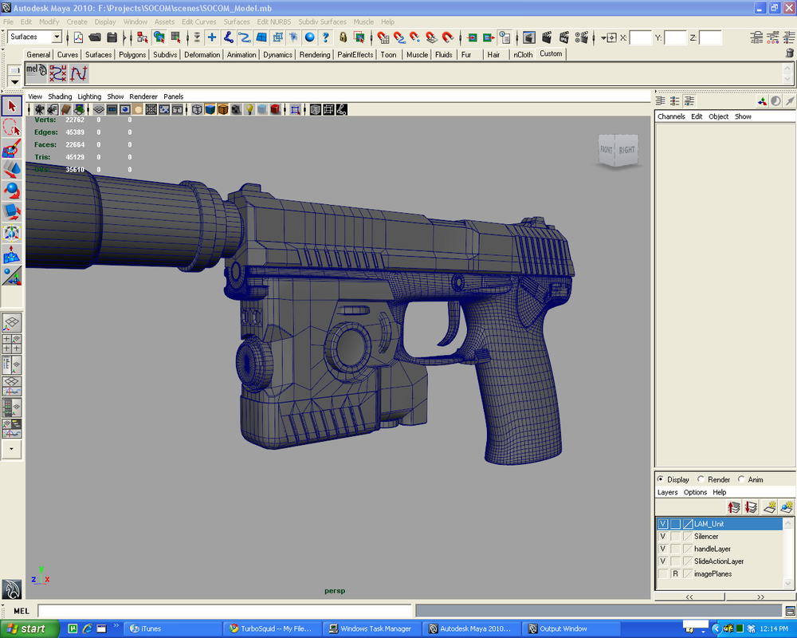Open the Modify menu
797x638 pixels.
point(49,22)
